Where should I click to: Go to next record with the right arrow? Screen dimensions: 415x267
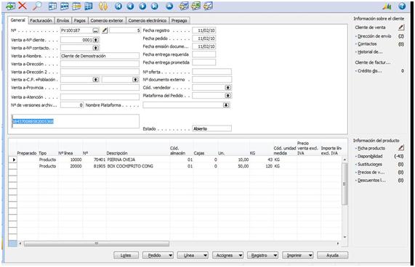142,6
